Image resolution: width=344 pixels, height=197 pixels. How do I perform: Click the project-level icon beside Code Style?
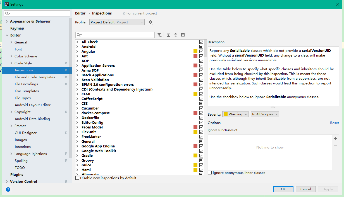click(66, 63)
